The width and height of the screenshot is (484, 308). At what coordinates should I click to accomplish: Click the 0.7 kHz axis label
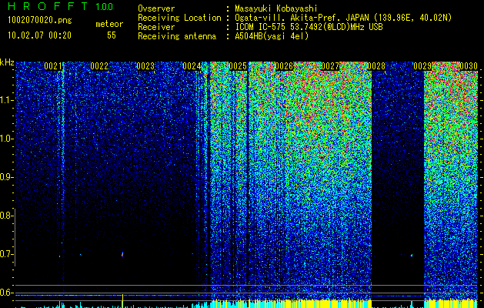point(6,254)
